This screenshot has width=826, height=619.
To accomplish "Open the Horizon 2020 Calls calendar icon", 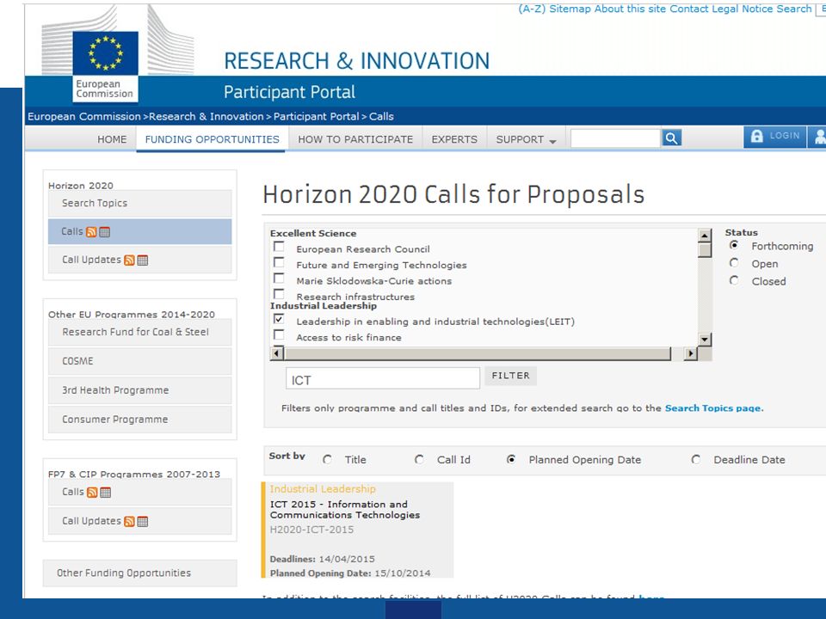I will pos(105,232).
